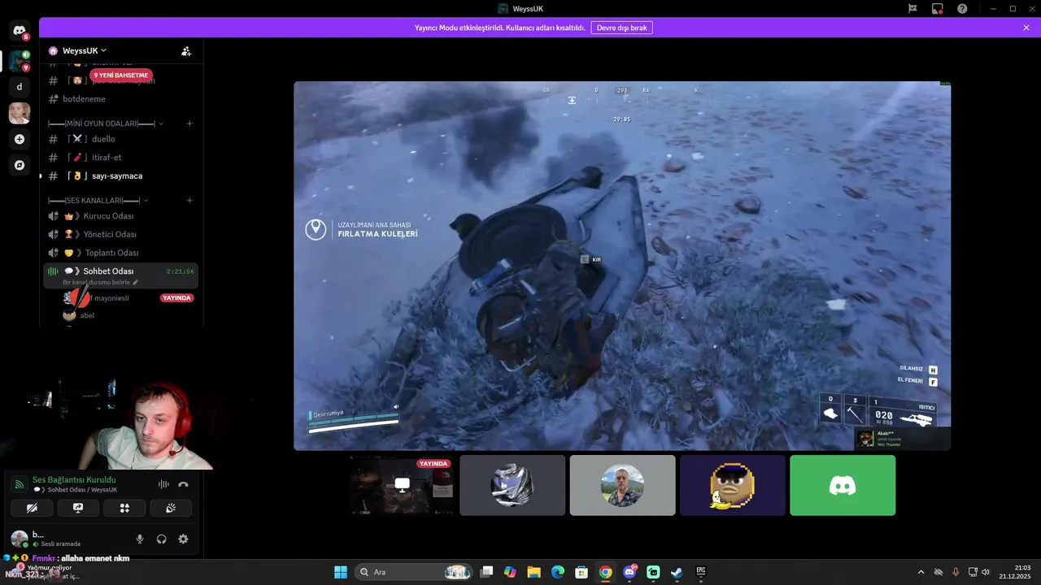Select the participant tile with man photo

(x=622, y=485)
